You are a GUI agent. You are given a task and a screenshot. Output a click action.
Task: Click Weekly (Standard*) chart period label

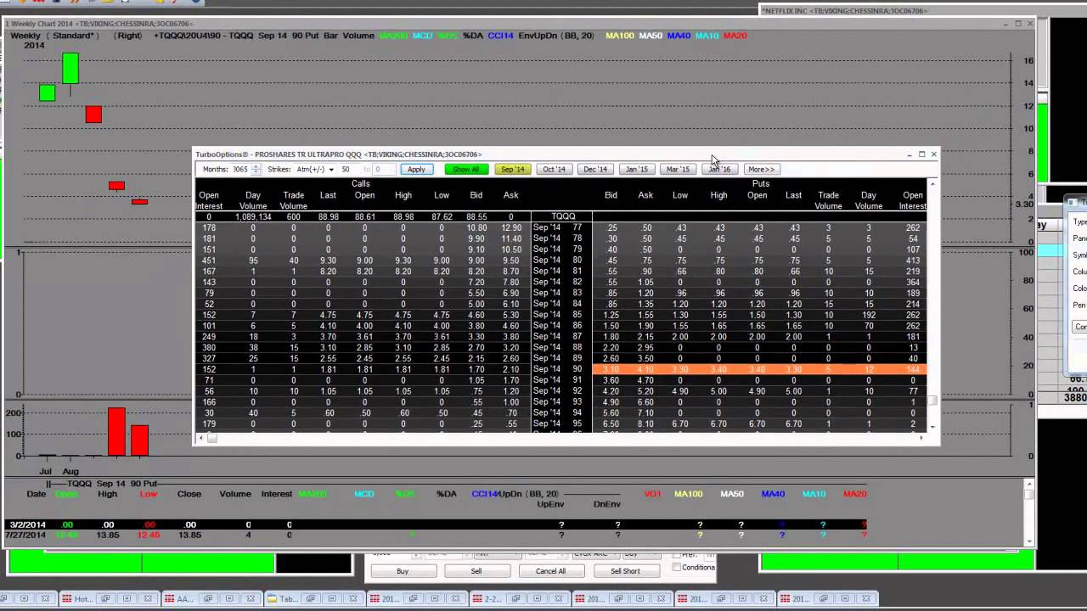[54, 36]
